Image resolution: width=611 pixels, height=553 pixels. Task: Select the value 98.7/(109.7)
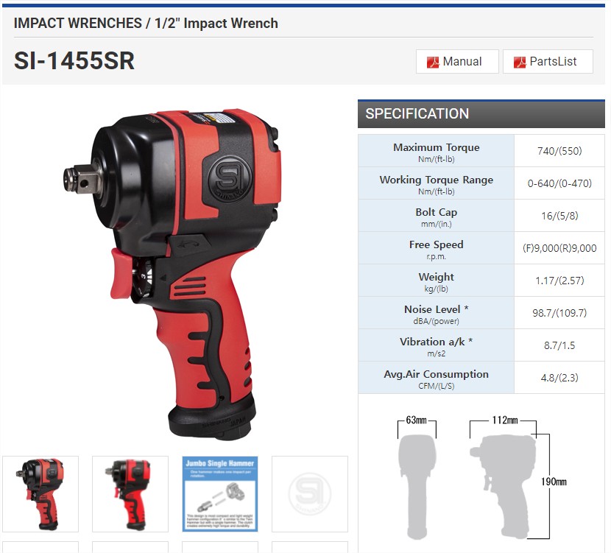click(559, 313)
